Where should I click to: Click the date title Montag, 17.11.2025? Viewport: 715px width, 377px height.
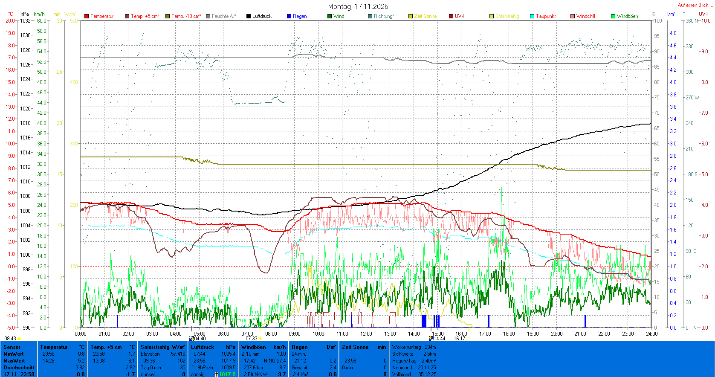click(358, 6)
